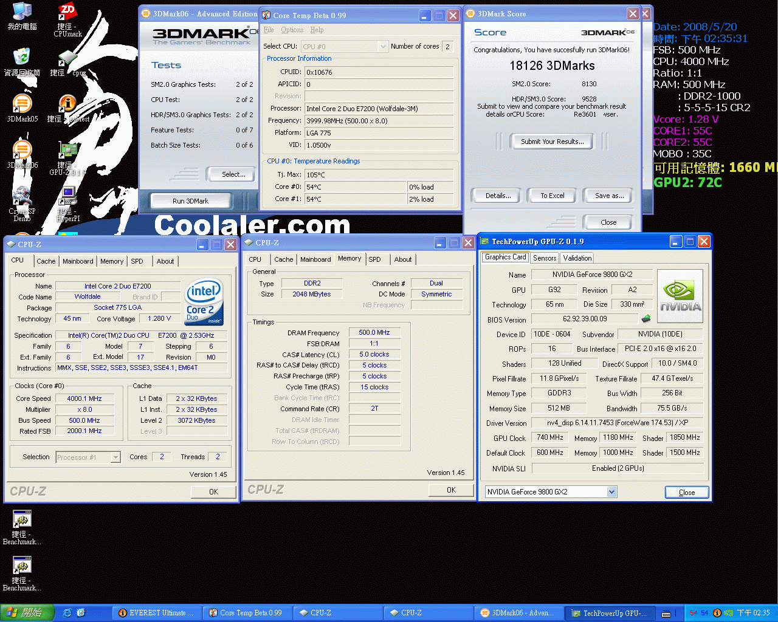Click the DRAM Frequency 500.0 MHz value
This screenshot has width=778, height=622.
pos(374,332)
